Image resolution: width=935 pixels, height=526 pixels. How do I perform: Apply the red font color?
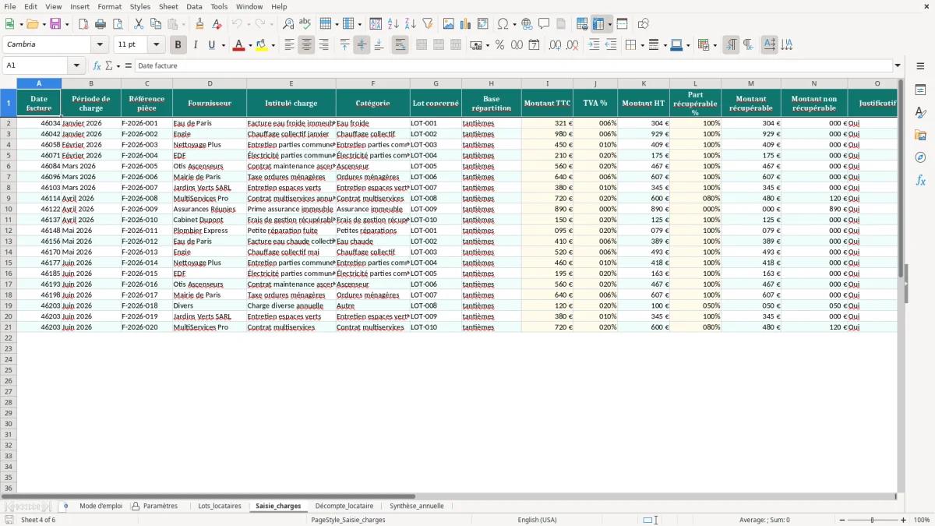pyautogui.click(x=238, y=45)
